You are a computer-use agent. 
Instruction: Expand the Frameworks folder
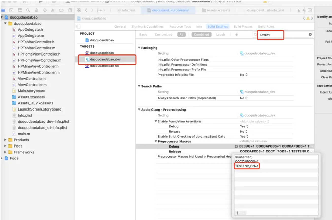(5, 152)
